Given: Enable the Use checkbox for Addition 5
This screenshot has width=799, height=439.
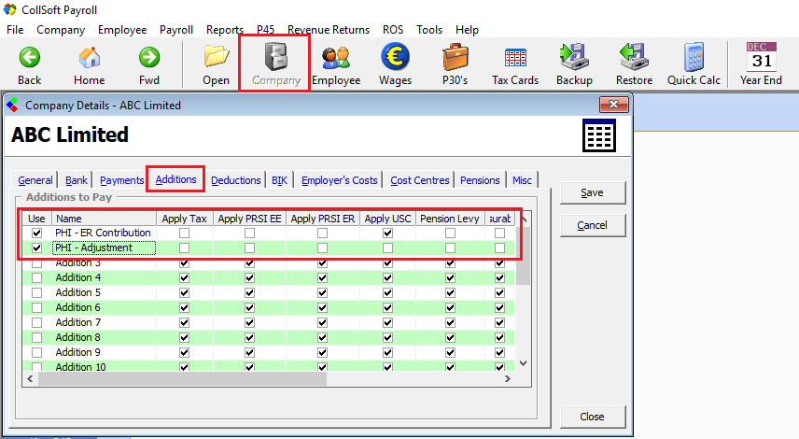Looking at the screenshot, I should (x=36, y=292).
